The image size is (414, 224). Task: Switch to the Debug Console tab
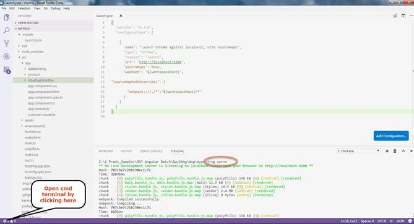point(151,151)
